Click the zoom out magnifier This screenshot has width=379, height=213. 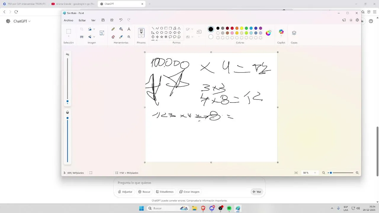click(324, 173)
